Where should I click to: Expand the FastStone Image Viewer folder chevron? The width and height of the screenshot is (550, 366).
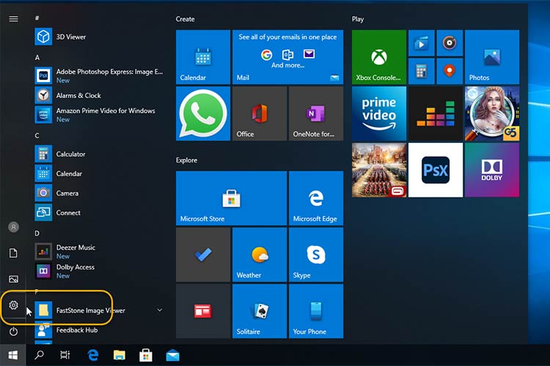click(x=160, y=310)
